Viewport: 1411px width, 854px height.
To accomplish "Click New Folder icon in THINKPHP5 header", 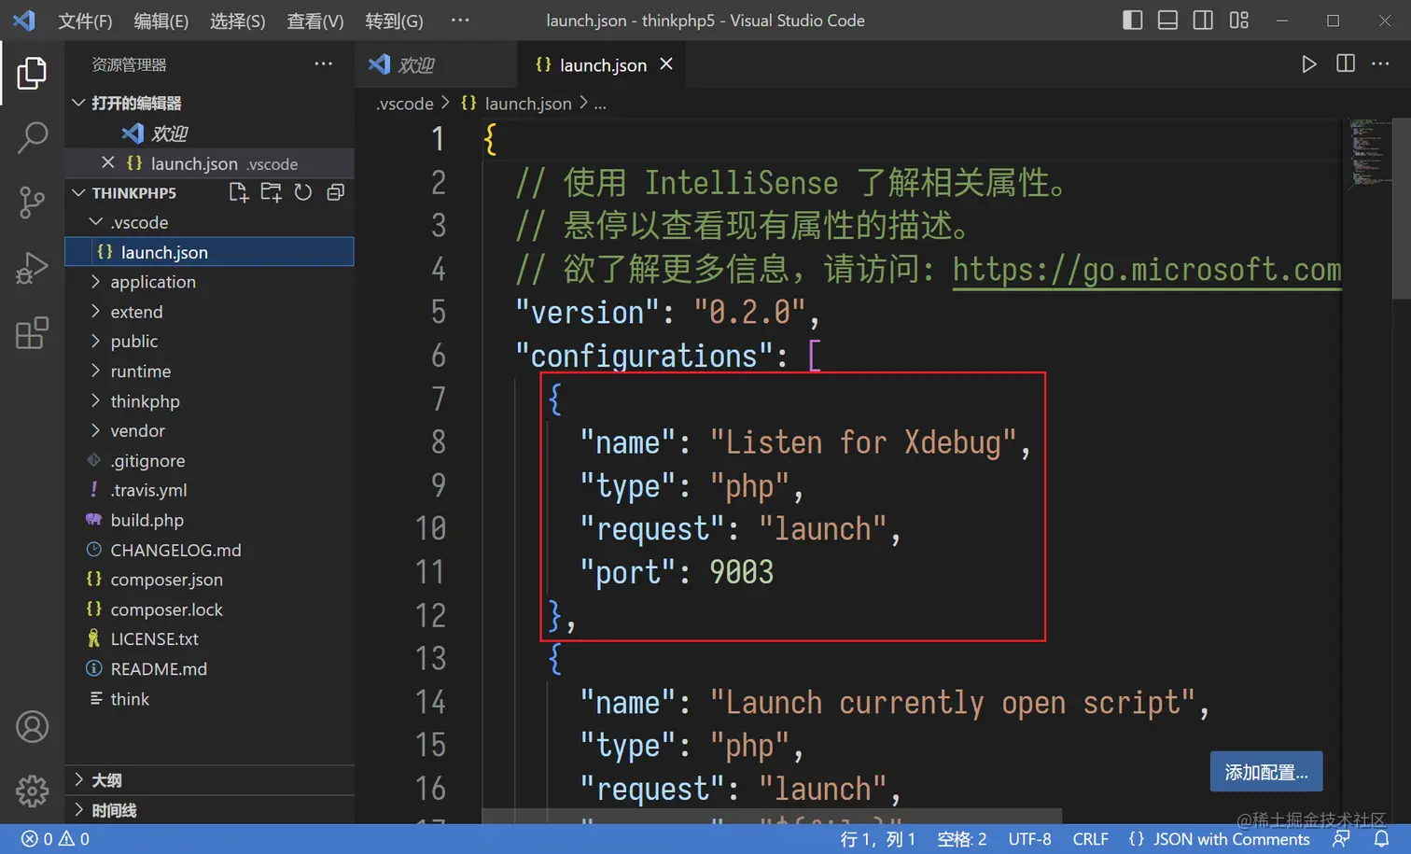I will (271, 192).
